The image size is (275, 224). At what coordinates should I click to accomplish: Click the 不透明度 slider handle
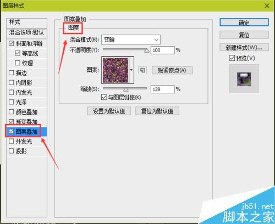pos(147,51)
